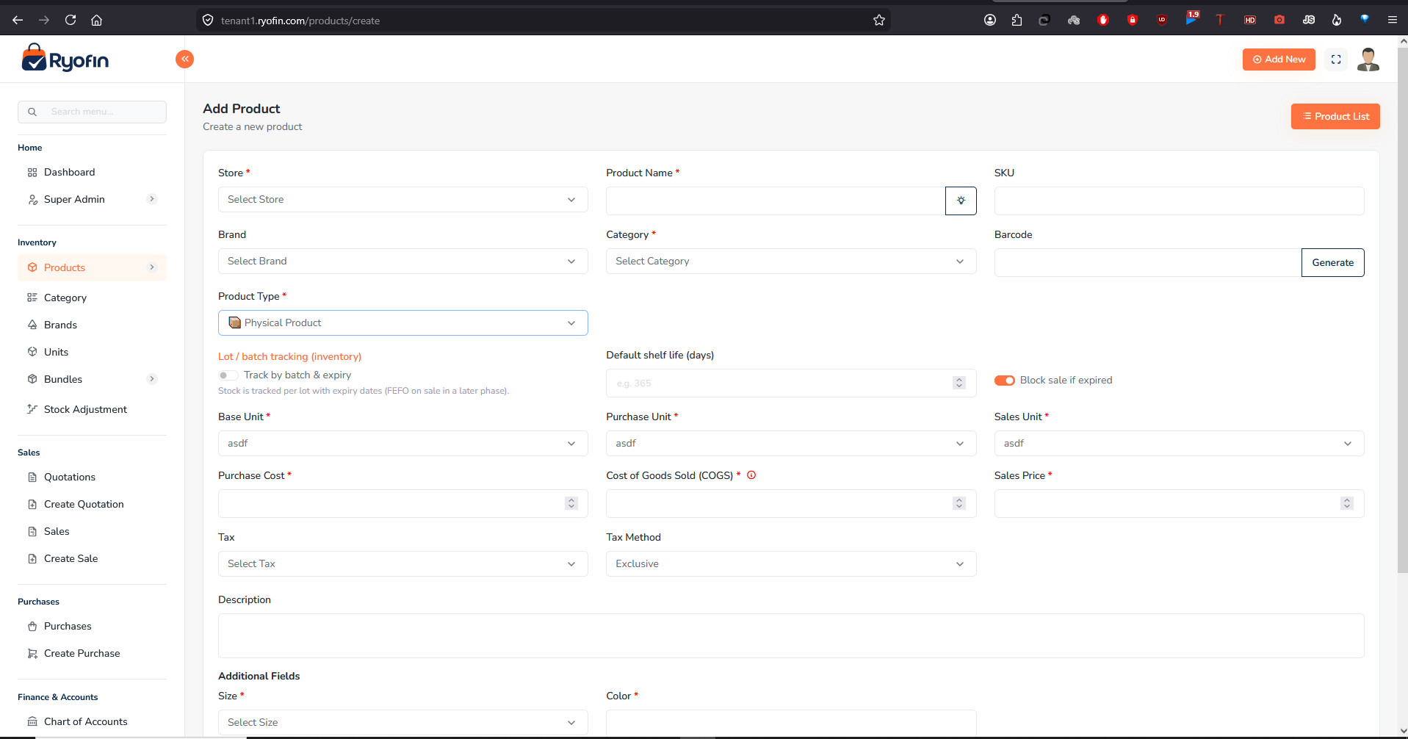Click the Product Name input field
Screen dimensions: 1408x739
point(776,201)
